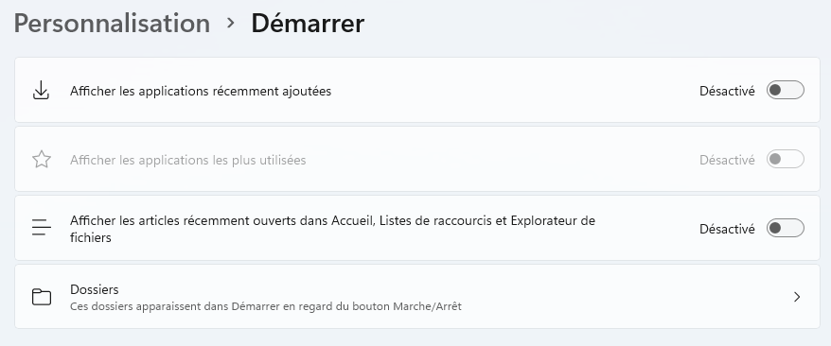
Task: Click the Démarrer page title
Action: (308, 24)
